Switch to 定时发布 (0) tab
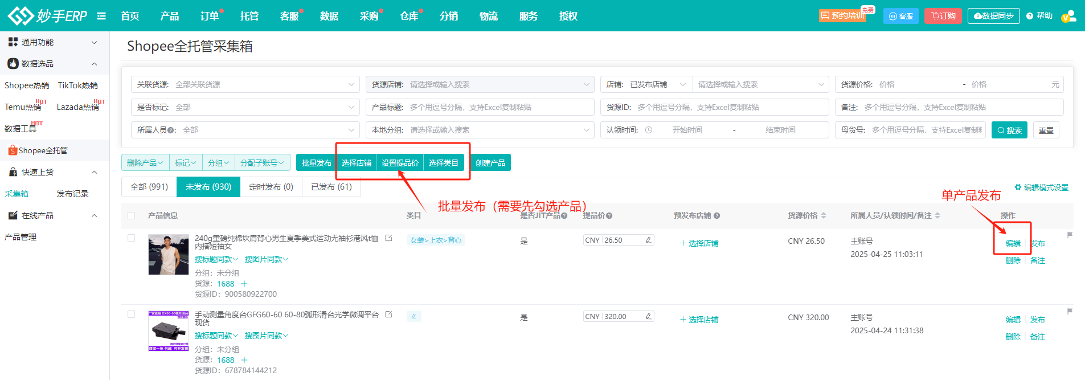Image resolution: width=1085 pixels, height=380 pixels. point(271,187)
